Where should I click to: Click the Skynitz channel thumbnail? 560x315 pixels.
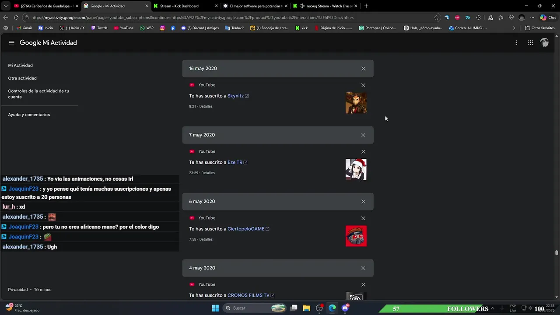[356, 103]
